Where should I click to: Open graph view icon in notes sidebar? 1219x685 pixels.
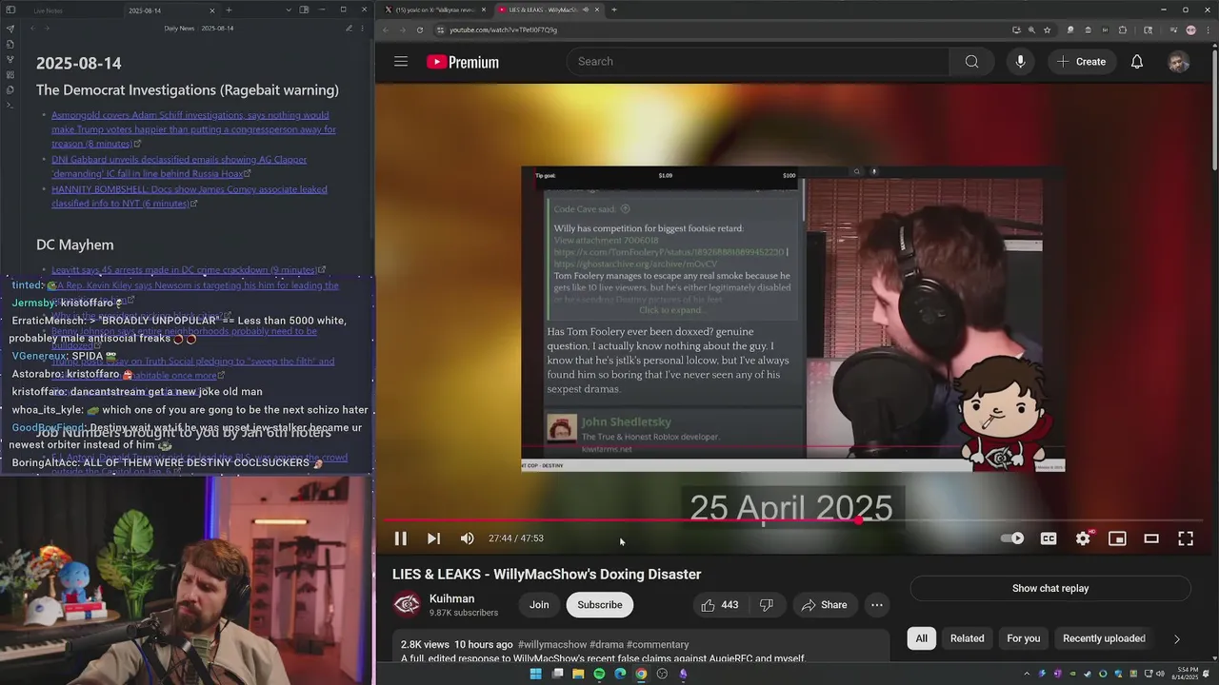[10, 59]
